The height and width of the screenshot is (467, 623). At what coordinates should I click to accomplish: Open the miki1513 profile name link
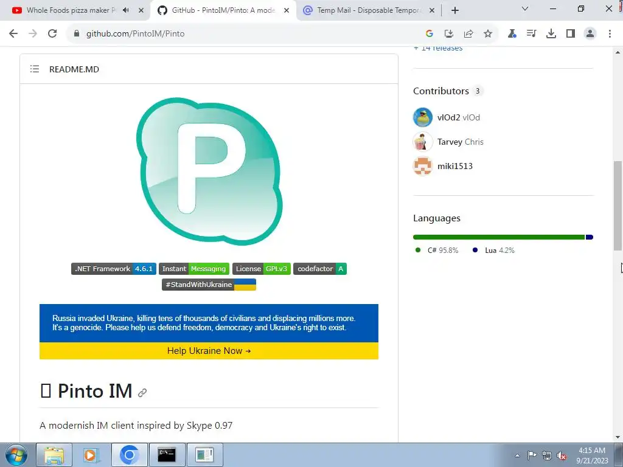455,166
